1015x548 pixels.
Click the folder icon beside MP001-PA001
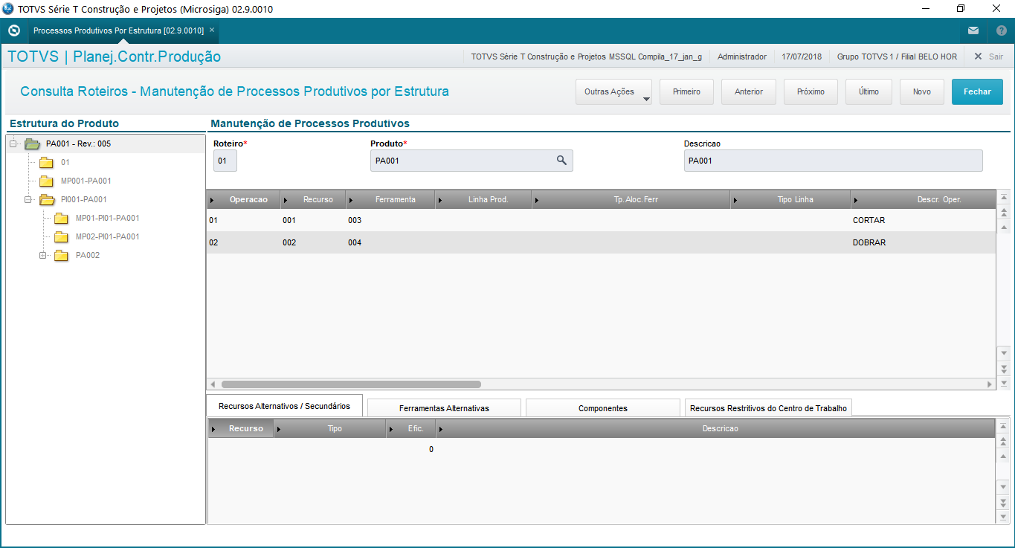[47, 181]
